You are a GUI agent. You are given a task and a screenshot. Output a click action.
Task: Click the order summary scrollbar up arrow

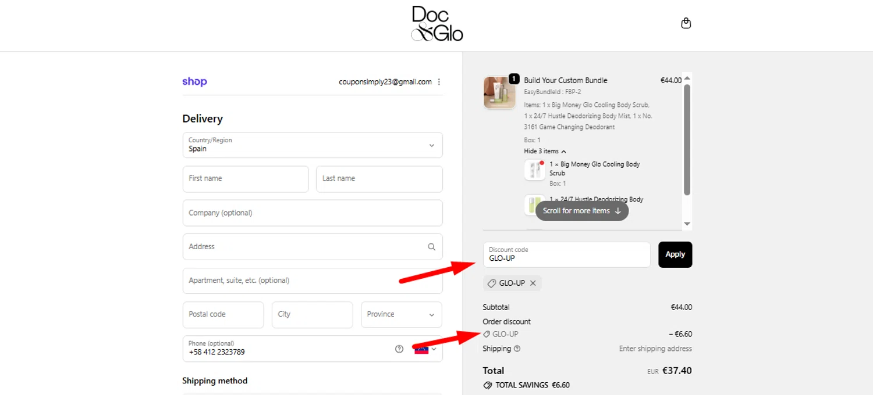[x=687, y=78]
